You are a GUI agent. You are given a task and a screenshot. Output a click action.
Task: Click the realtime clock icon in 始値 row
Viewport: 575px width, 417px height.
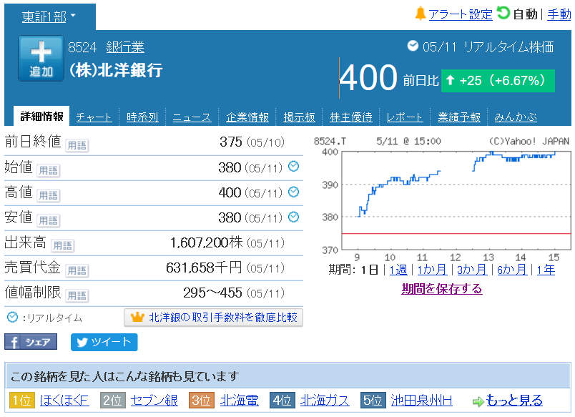(293, 167)
